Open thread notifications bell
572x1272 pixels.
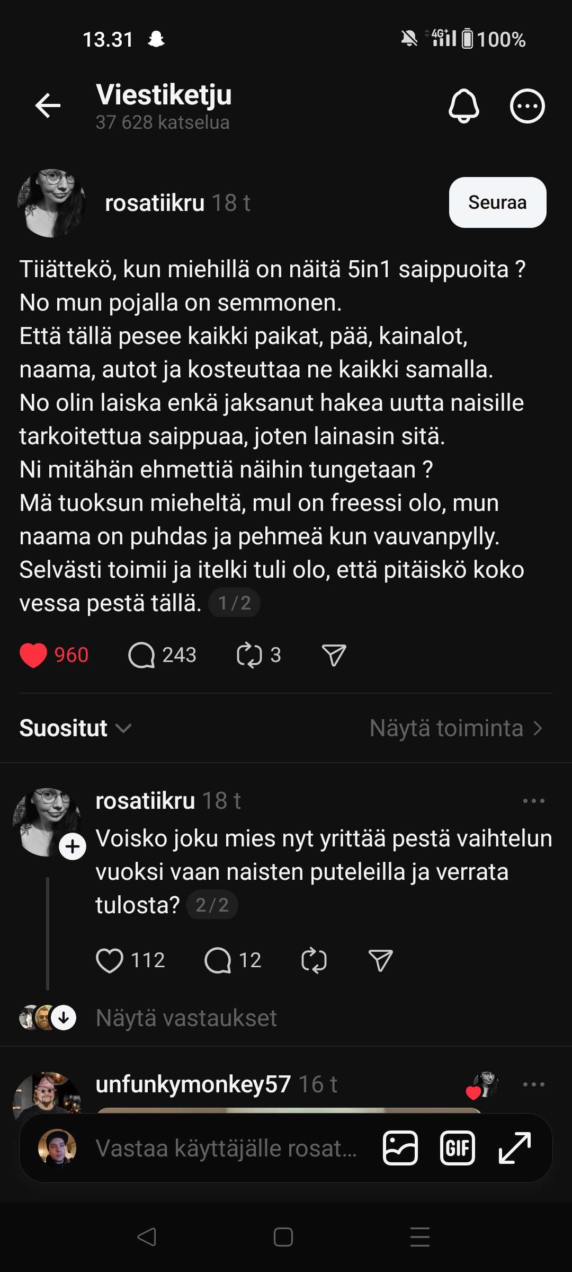[463, 106]
